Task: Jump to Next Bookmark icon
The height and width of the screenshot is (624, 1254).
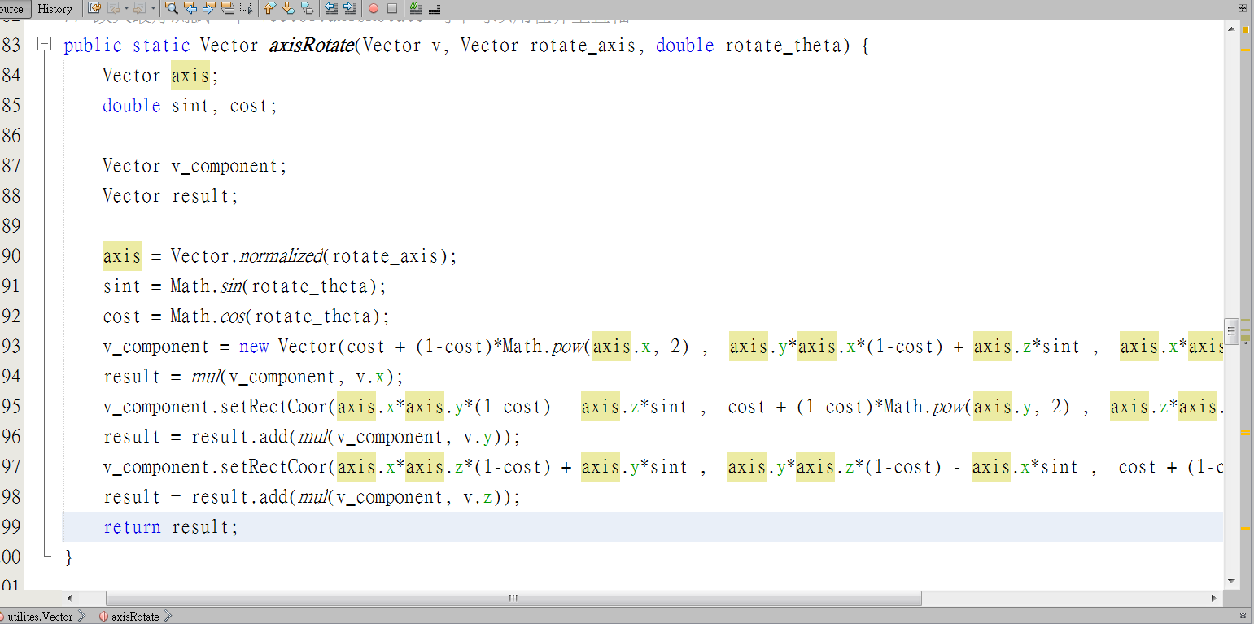Action: [x=288, y=8]
